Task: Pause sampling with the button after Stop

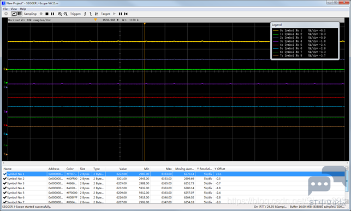Action: (x=52, y=14)
